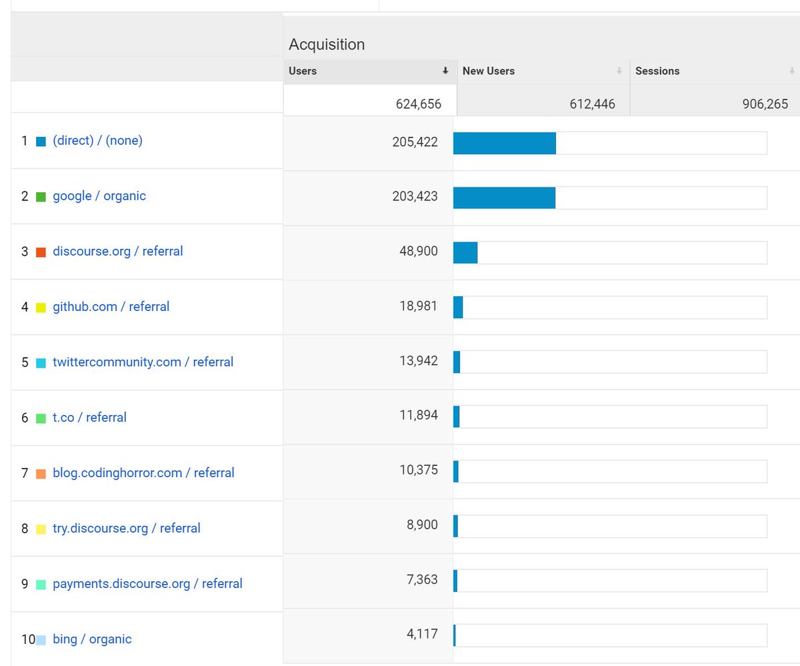
Task: Open payments.discourse.org / referral link
Action: coord(147,584)
